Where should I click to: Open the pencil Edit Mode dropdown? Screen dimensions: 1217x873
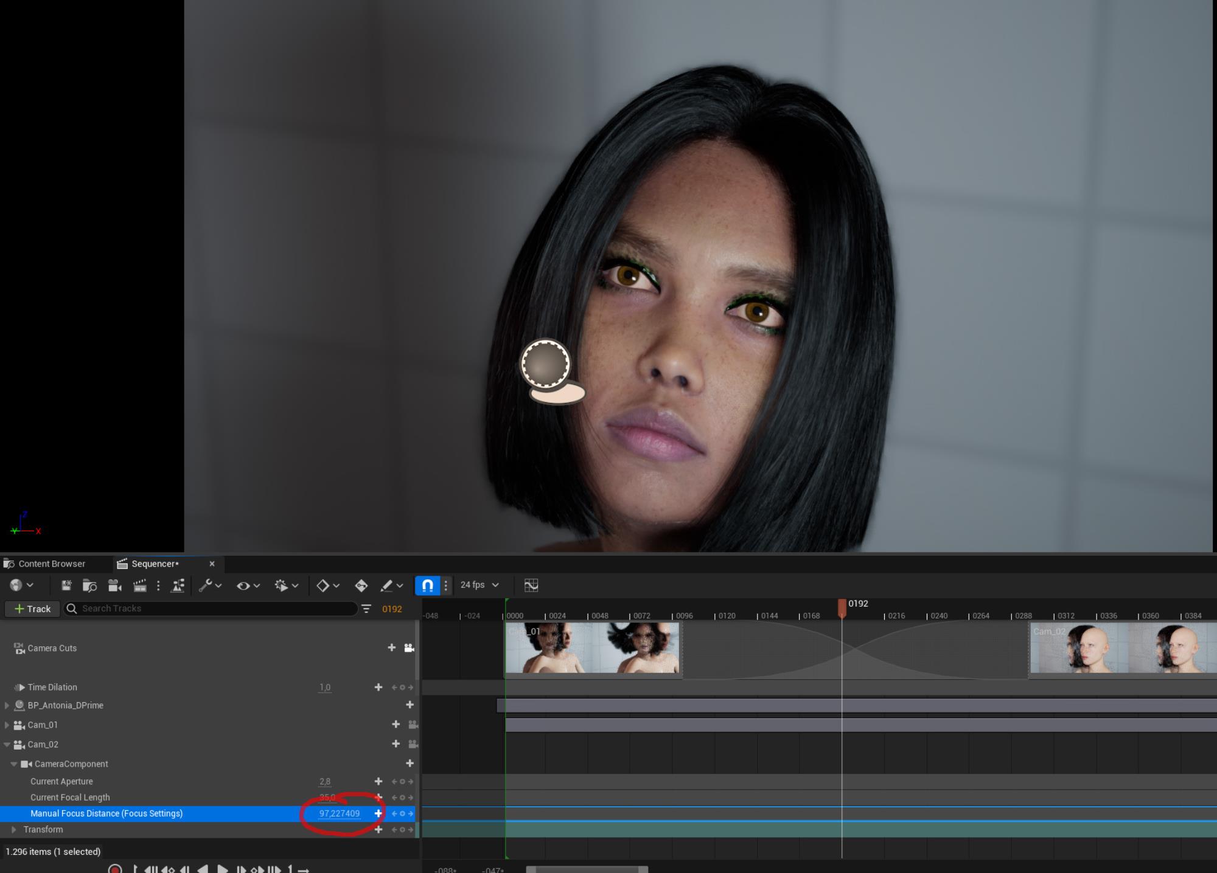click(392, 585)
